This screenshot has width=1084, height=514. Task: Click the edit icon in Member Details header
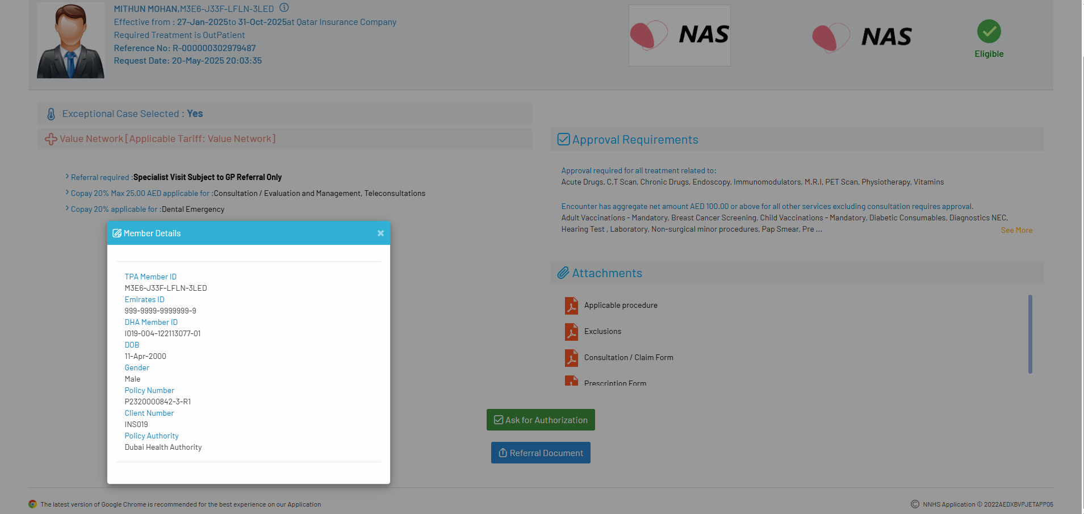(x=117, y=233)
